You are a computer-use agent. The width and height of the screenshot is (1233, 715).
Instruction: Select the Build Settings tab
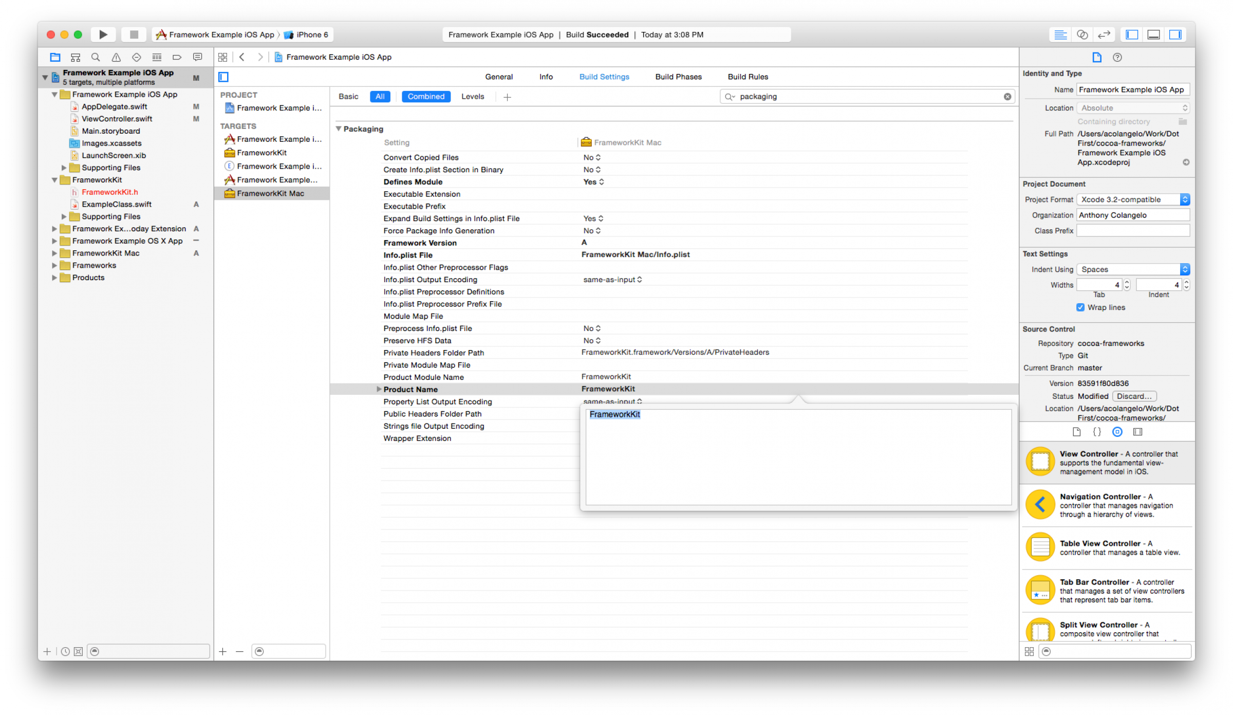coord(604,77)
